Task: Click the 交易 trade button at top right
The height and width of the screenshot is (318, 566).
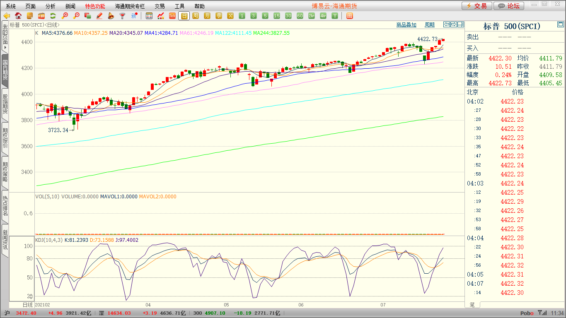Action: pos(477,6)
